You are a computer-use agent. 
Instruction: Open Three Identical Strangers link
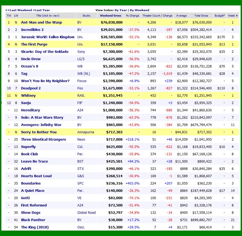(x=43, y=140)
